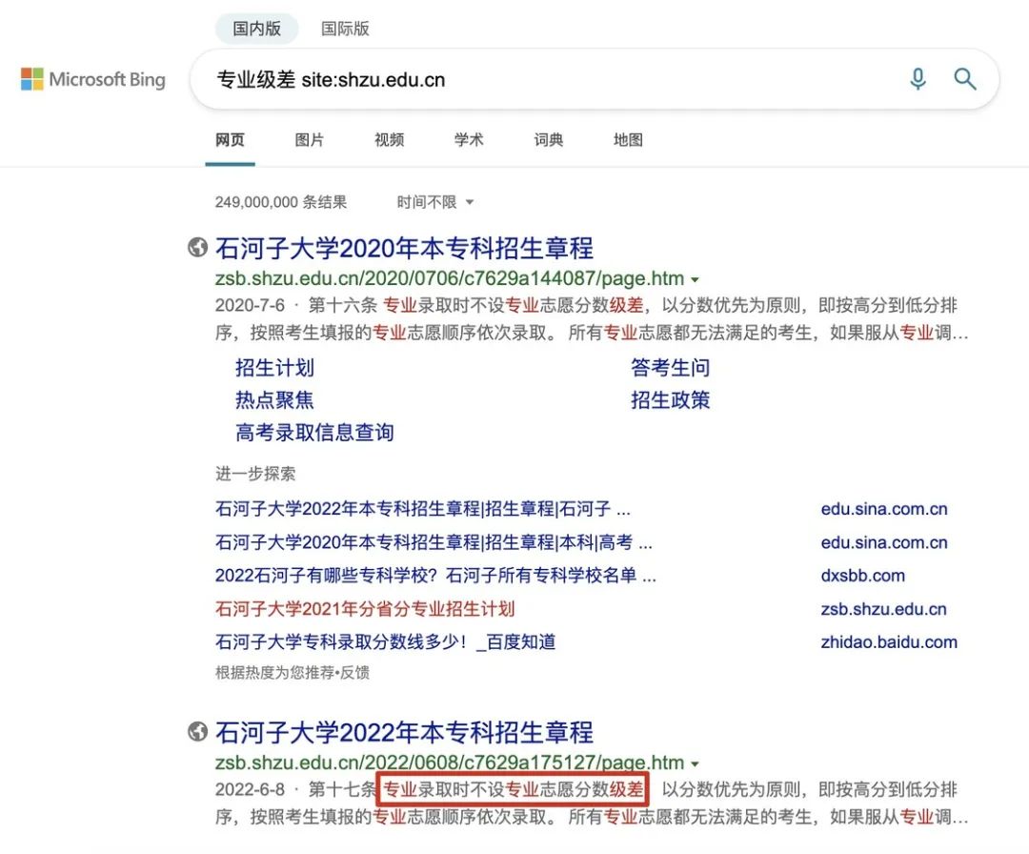This screenshot has height=854, width=1029.
Task: Open the 时间不限 time filter dropdown
Action: pyautogui.click(x=435, y=202)
